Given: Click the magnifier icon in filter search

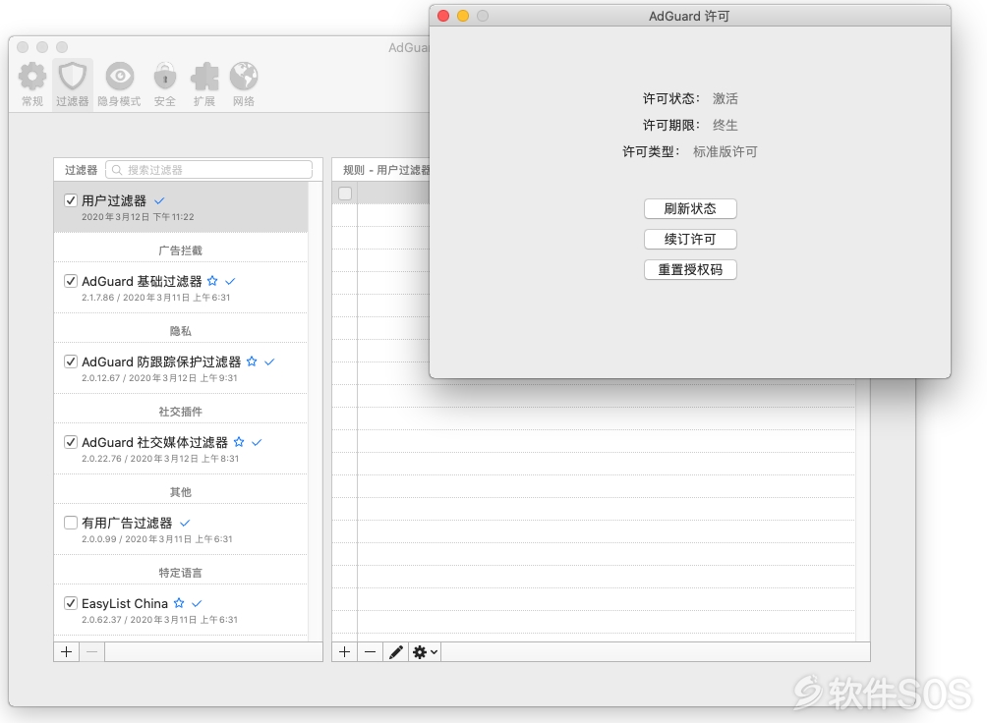Looking at the screenshot, I should coord(116,170).
